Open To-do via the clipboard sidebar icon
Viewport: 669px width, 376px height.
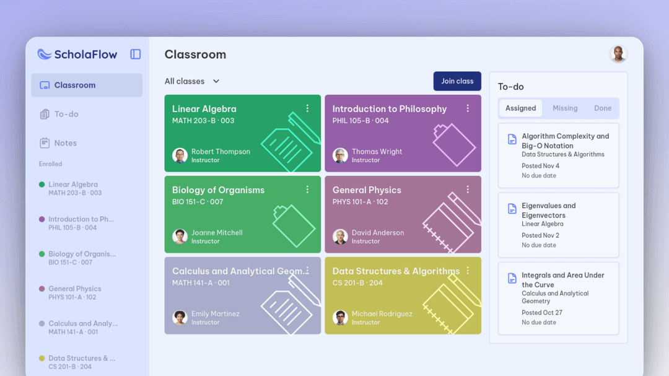[45, 114]
